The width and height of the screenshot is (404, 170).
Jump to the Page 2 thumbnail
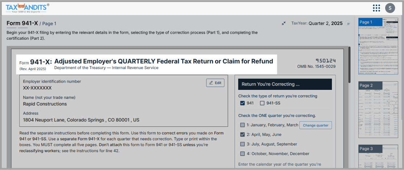[375, 110]
